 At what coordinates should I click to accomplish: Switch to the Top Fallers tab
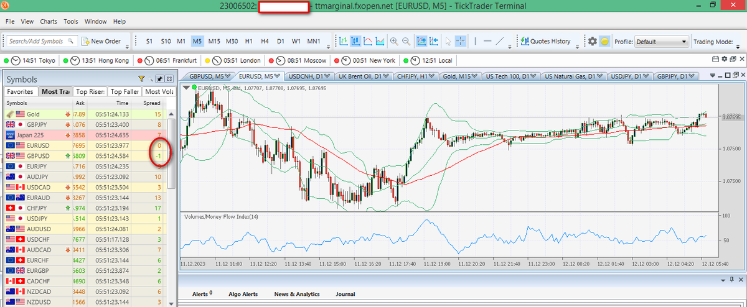click(125, 91)
